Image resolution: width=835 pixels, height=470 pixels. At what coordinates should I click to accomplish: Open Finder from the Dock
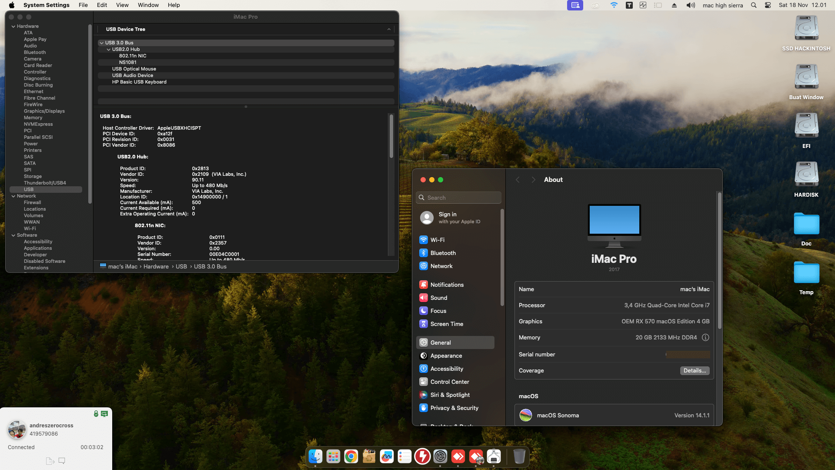pyautogui.click(x=315, y=456)
